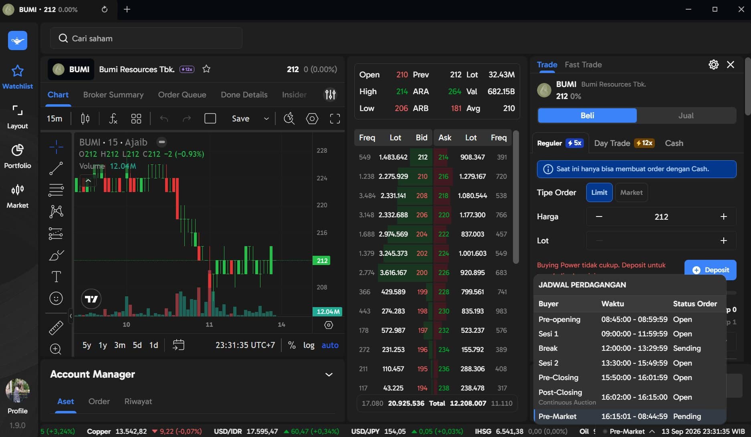Collapse the drawing toolbar side handle
The width and height of the screenshot is (751, 437).
coord(71,316)
